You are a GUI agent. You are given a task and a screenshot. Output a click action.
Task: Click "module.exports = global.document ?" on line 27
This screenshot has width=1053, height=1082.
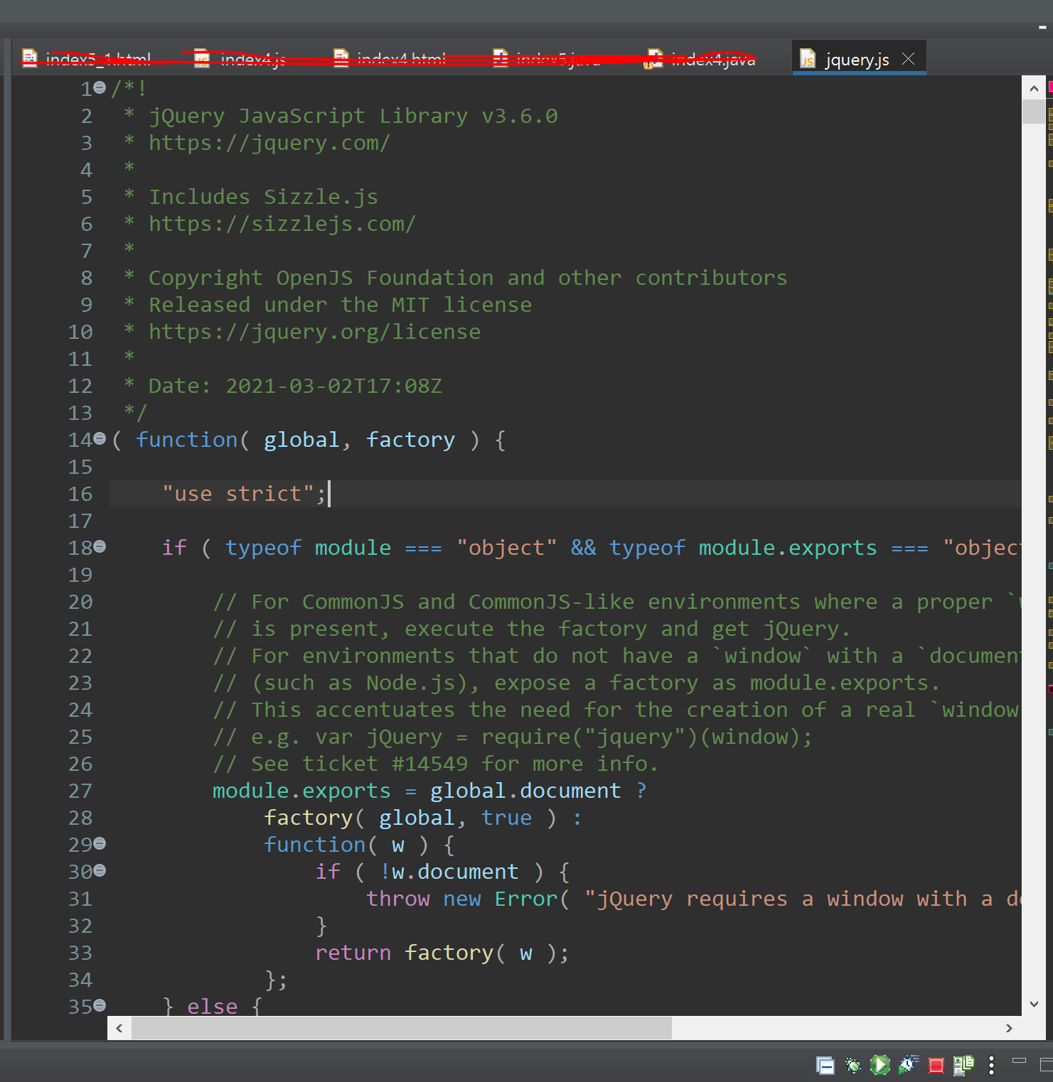[429, 791]
